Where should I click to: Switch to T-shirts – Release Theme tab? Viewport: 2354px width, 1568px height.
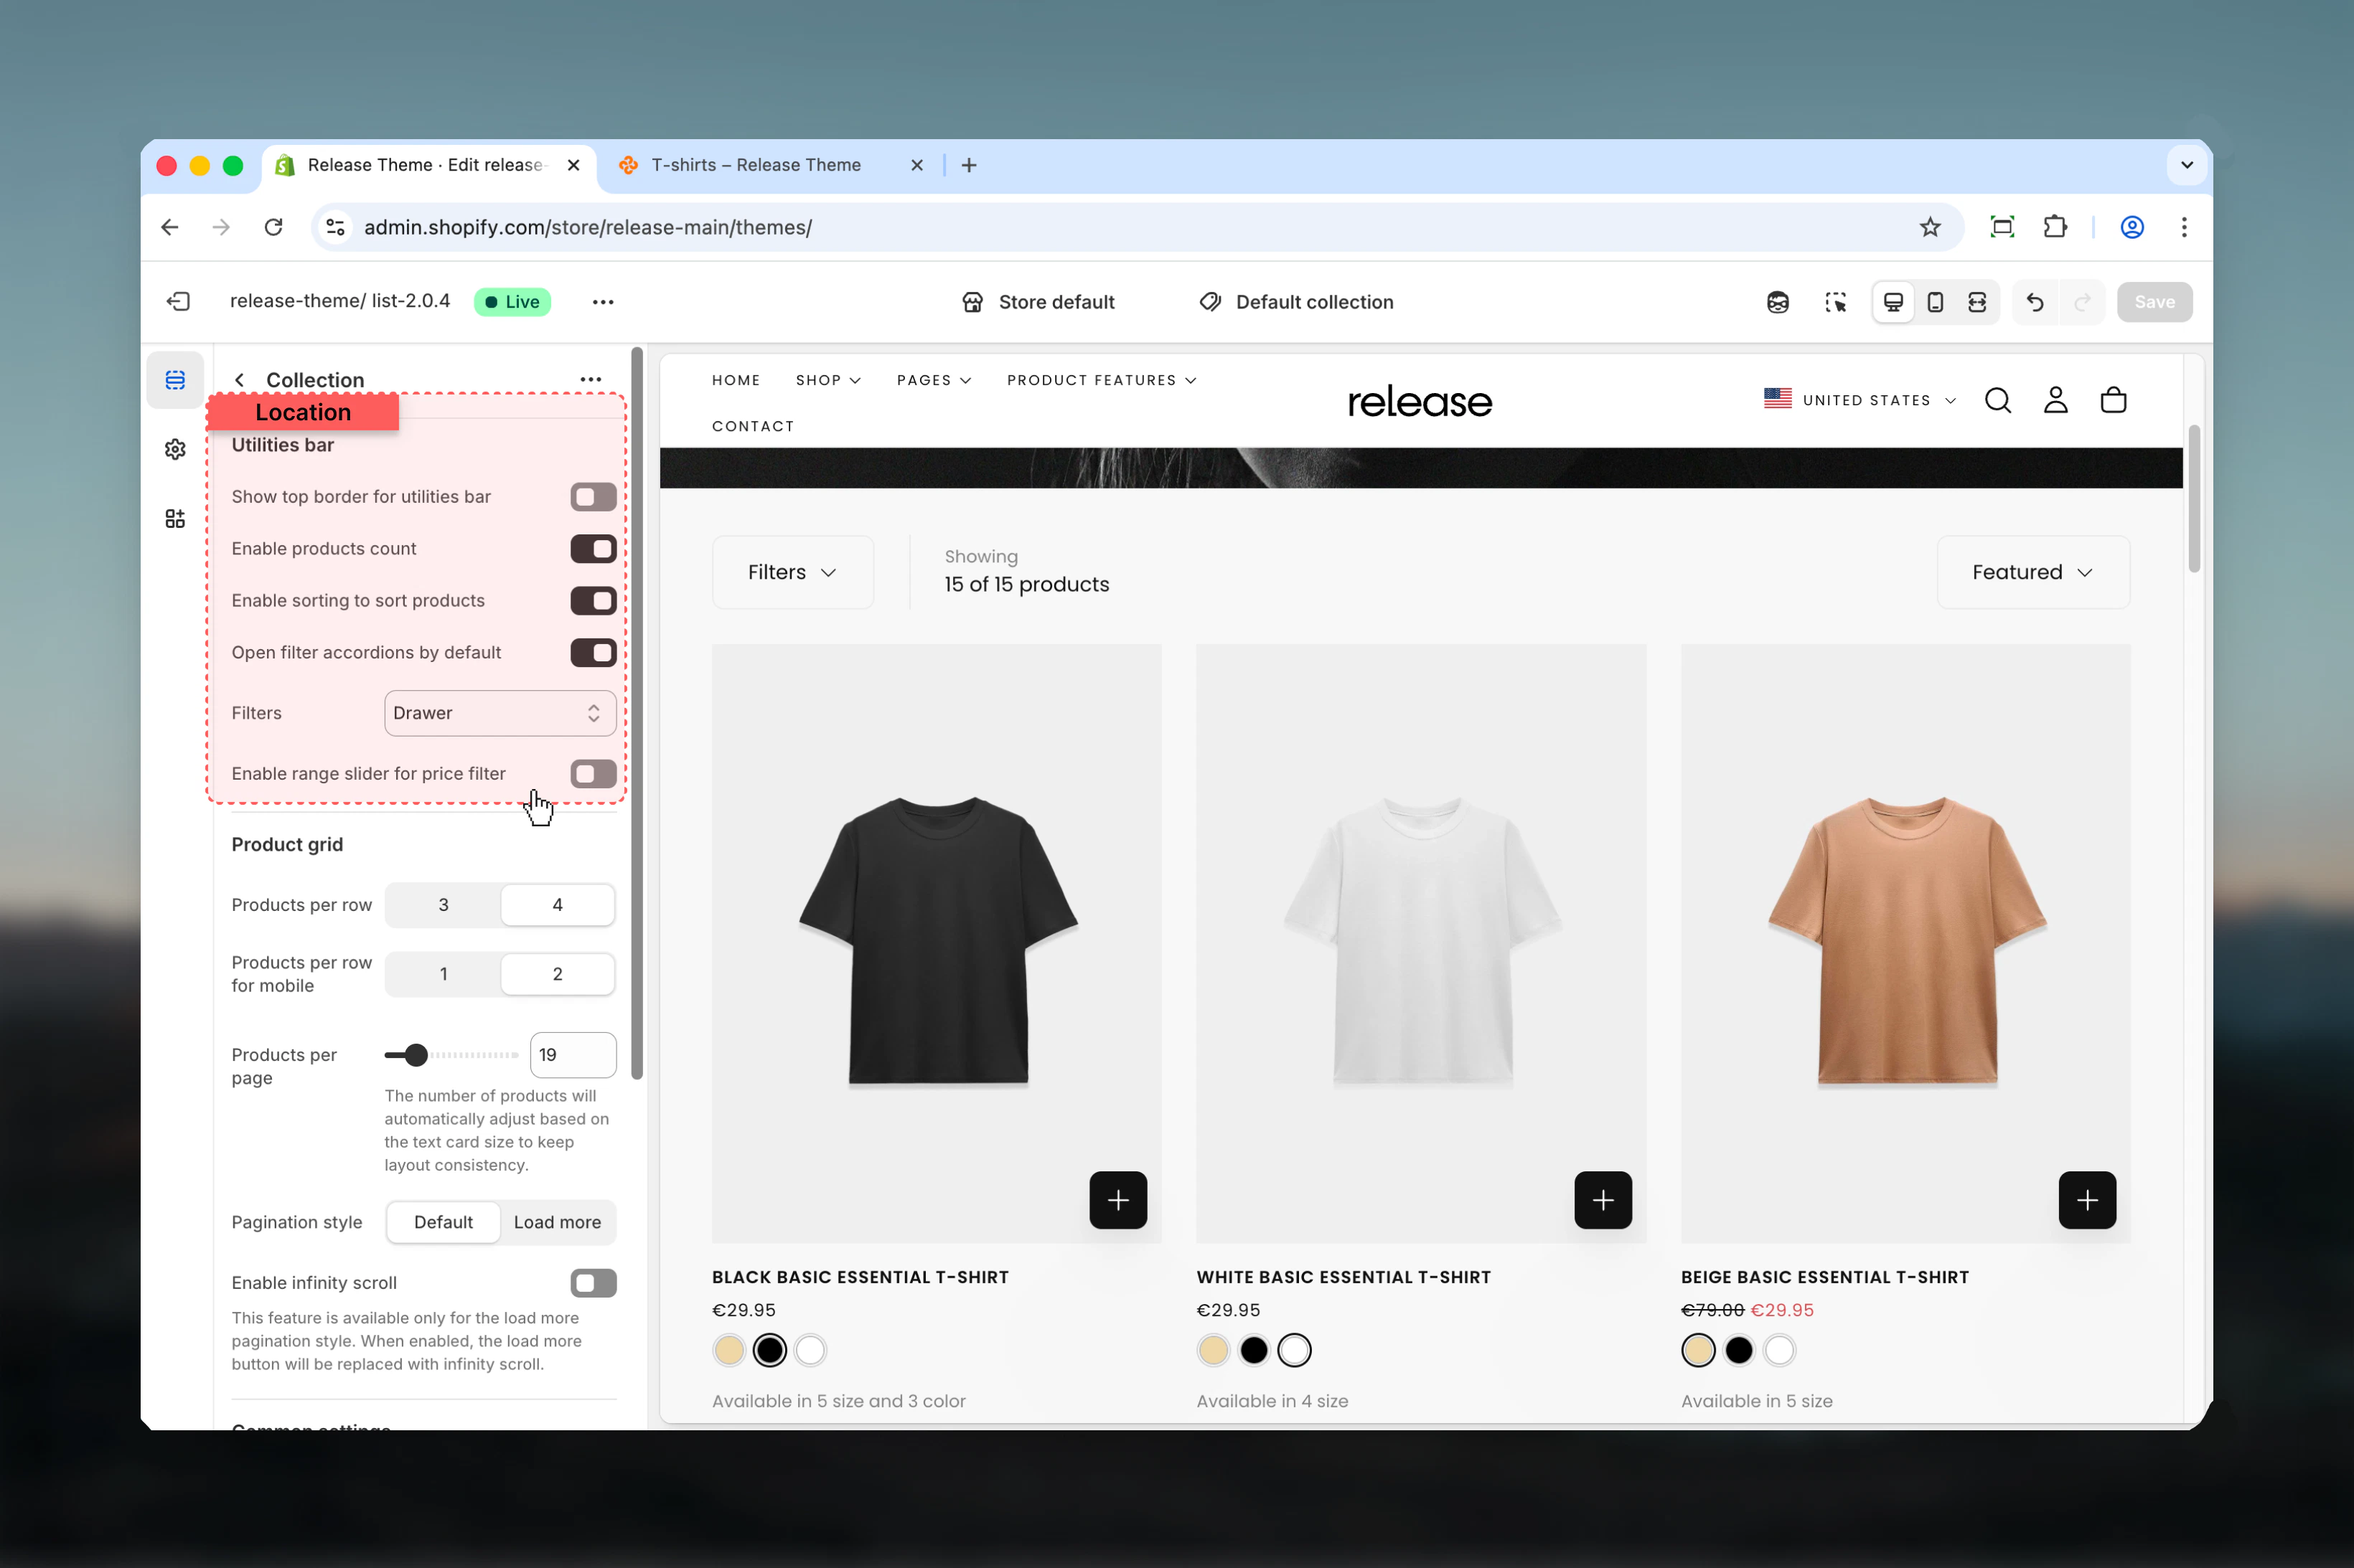coord(755,165)
